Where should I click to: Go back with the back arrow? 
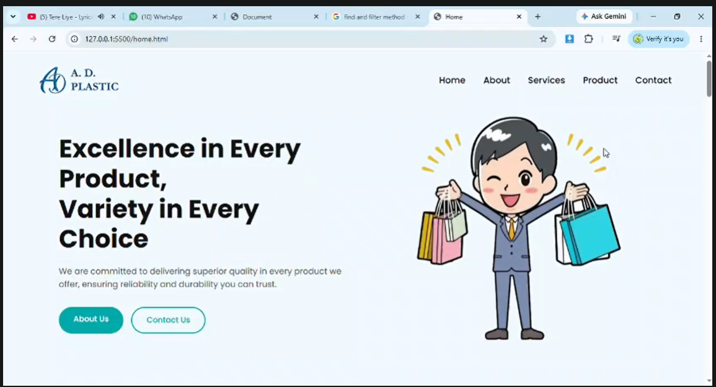click(15, 39)
